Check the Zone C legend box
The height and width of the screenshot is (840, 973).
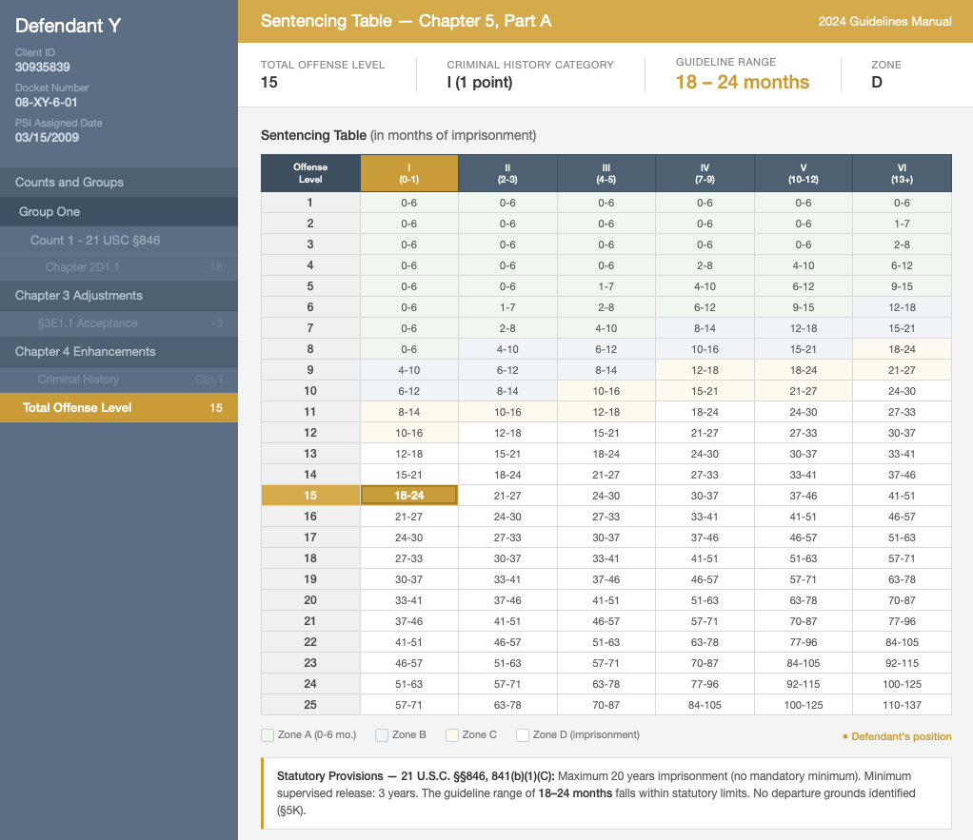[x=451, y=734]
